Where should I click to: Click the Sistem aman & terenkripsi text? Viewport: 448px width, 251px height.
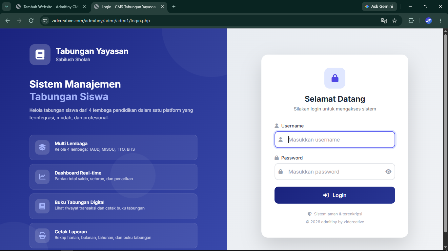click(338, 214)
